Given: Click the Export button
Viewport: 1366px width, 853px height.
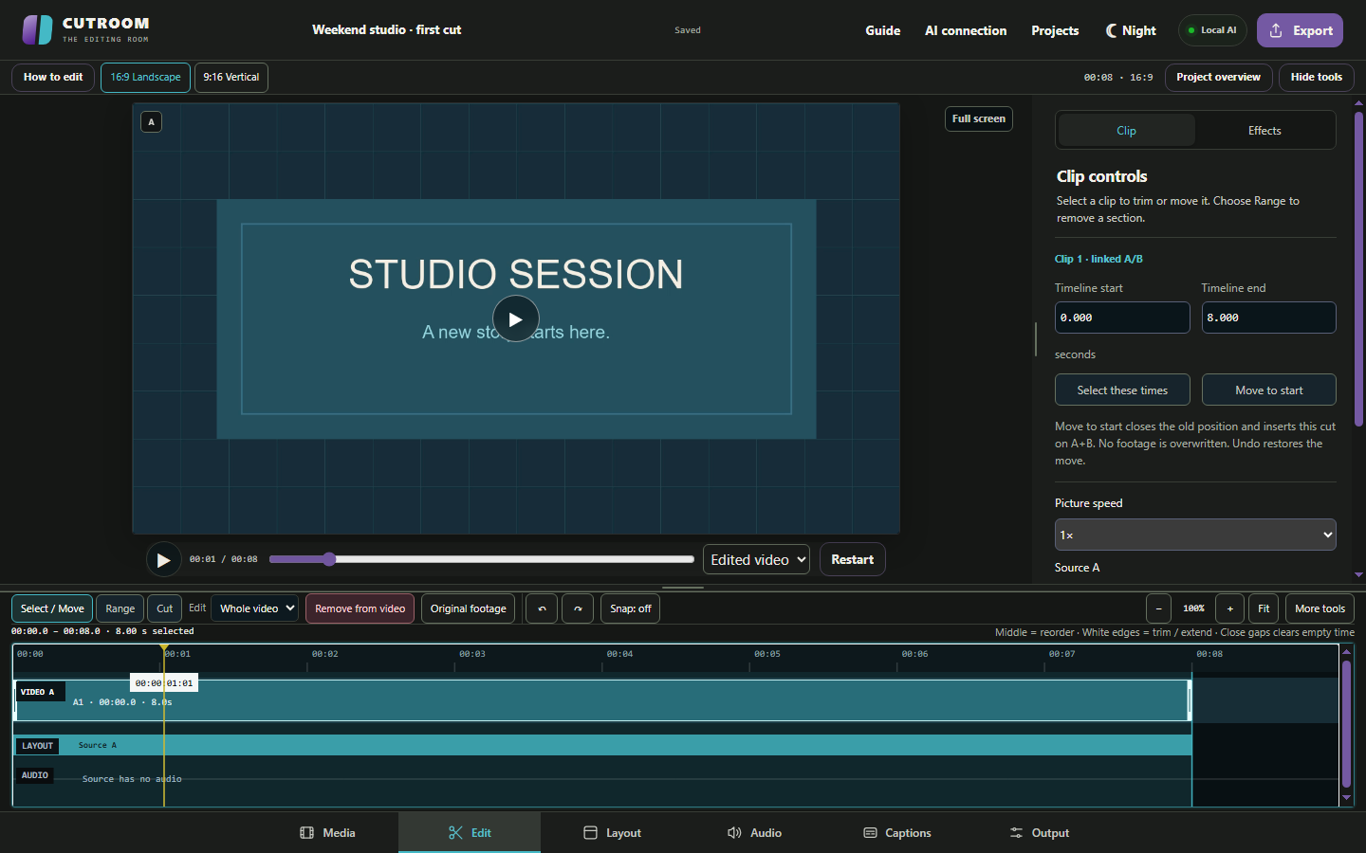Looking at the screenshot, I should (x=1300, y=30).
